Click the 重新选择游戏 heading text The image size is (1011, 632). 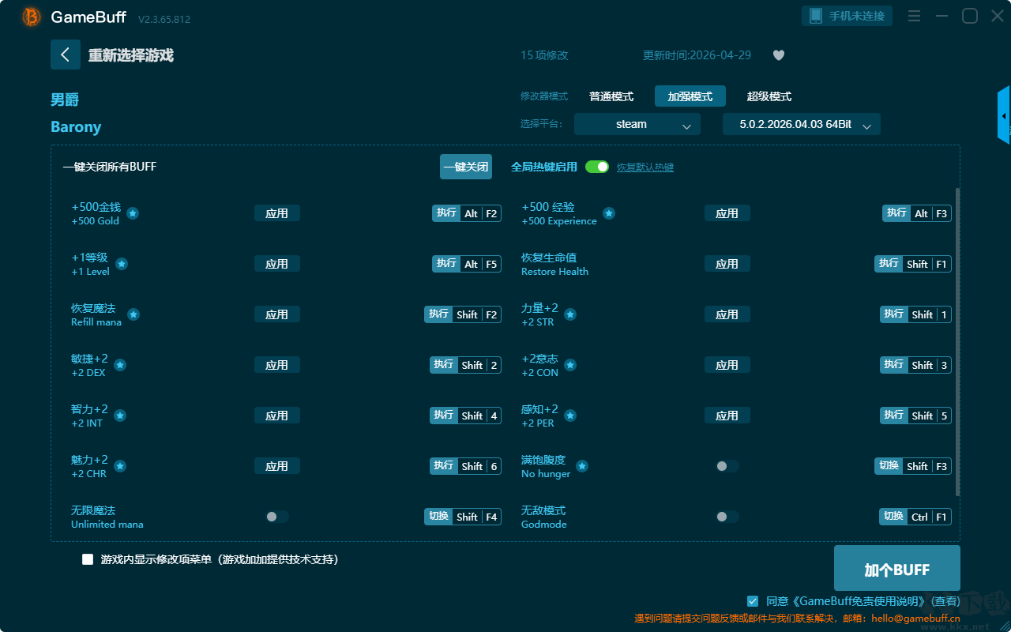pyautogui.click(x=131, y=55)
